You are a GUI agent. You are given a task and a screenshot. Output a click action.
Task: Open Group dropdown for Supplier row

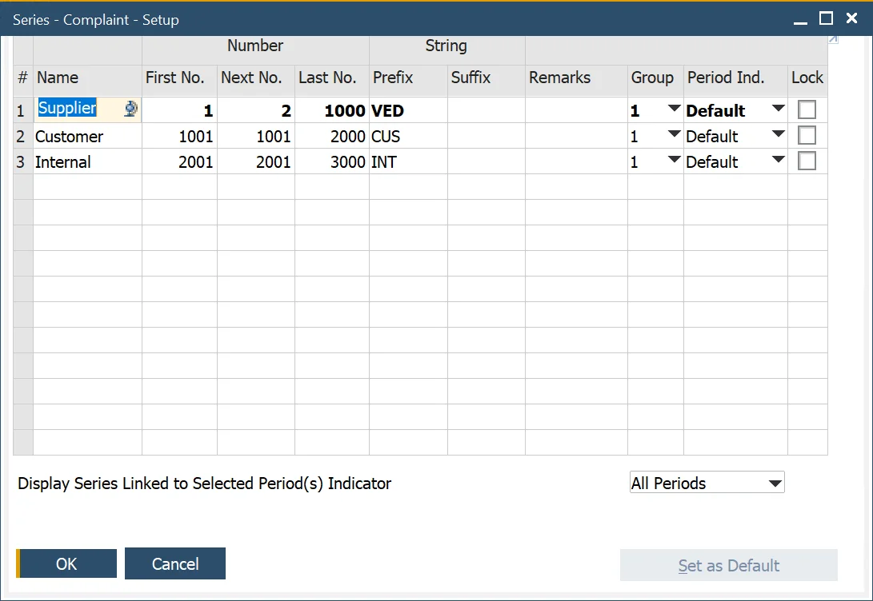674,109
